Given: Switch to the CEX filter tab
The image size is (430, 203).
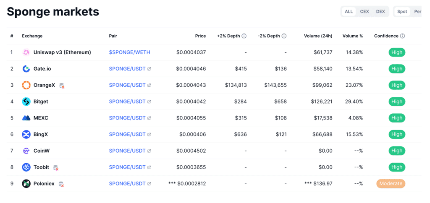Looking at the screenshot, I should 364,11.
